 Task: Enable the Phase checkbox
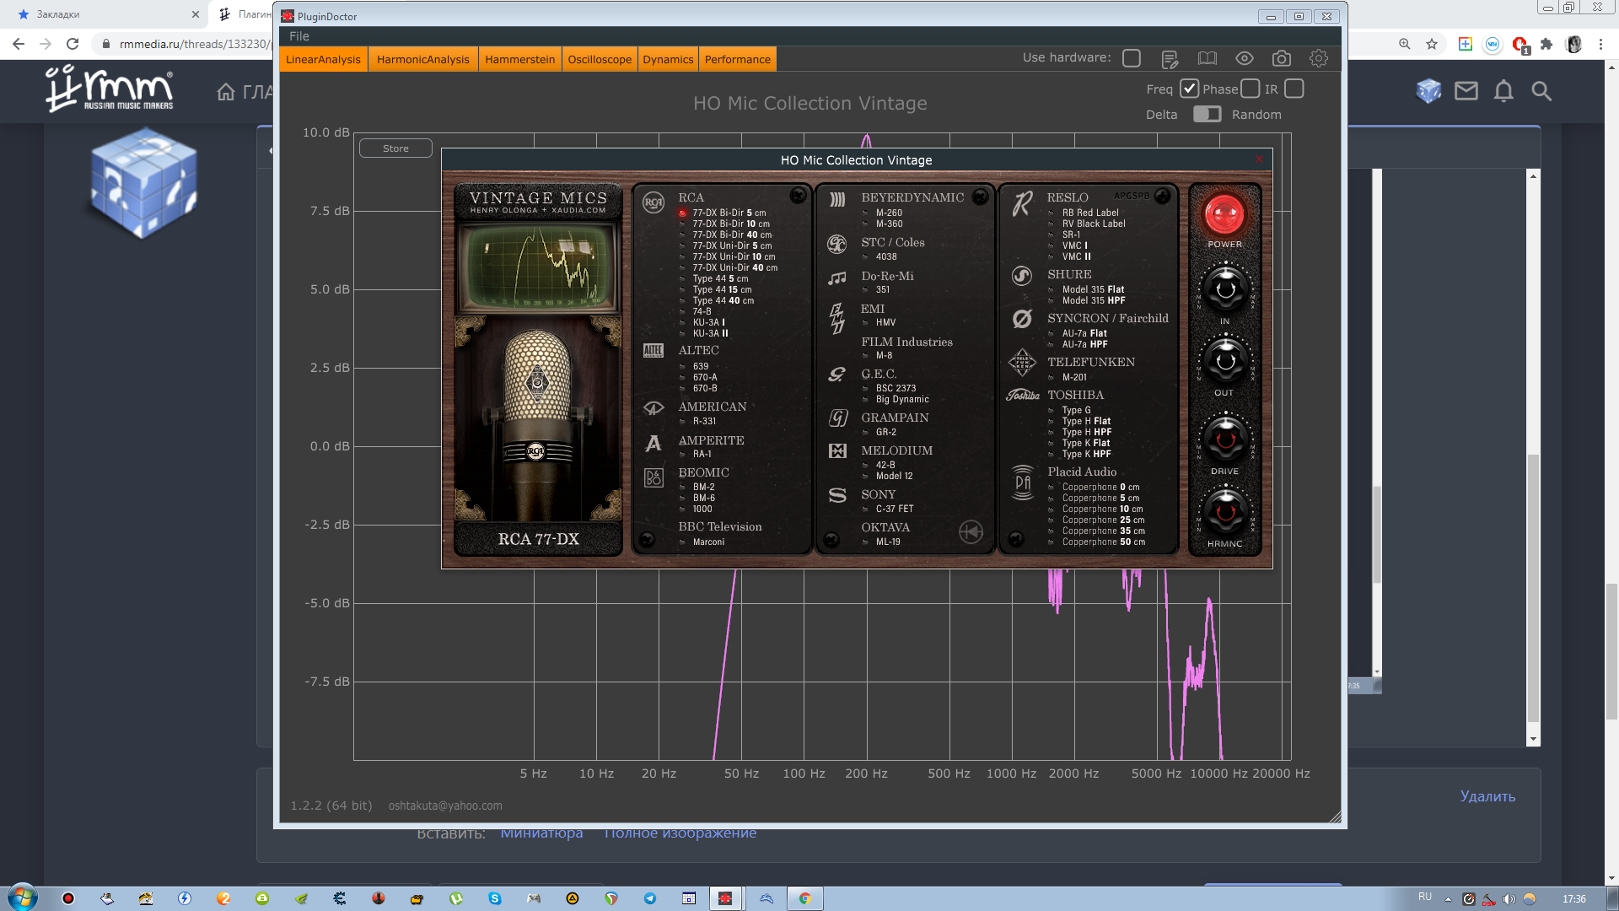click(x=1251, y=89)
